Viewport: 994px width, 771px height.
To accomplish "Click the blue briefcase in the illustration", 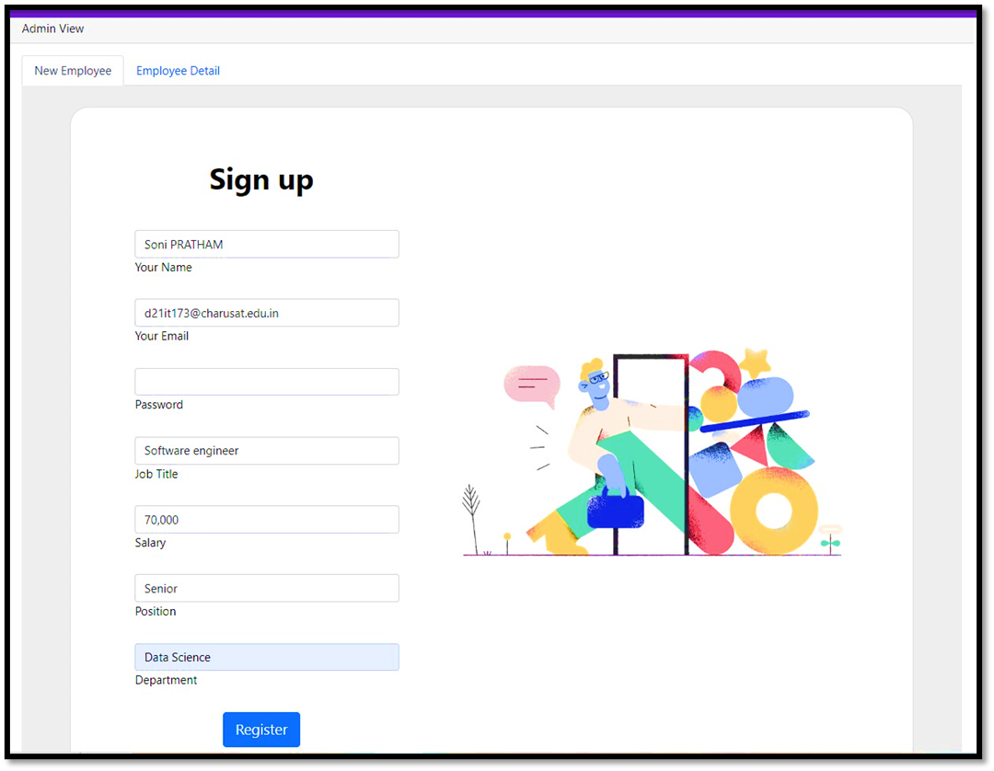I will point(616,508).
